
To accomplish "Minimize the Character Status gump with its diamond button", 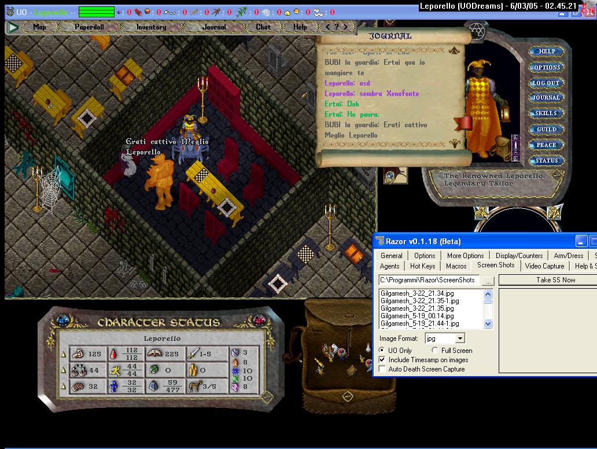I will tap(267, 397).
